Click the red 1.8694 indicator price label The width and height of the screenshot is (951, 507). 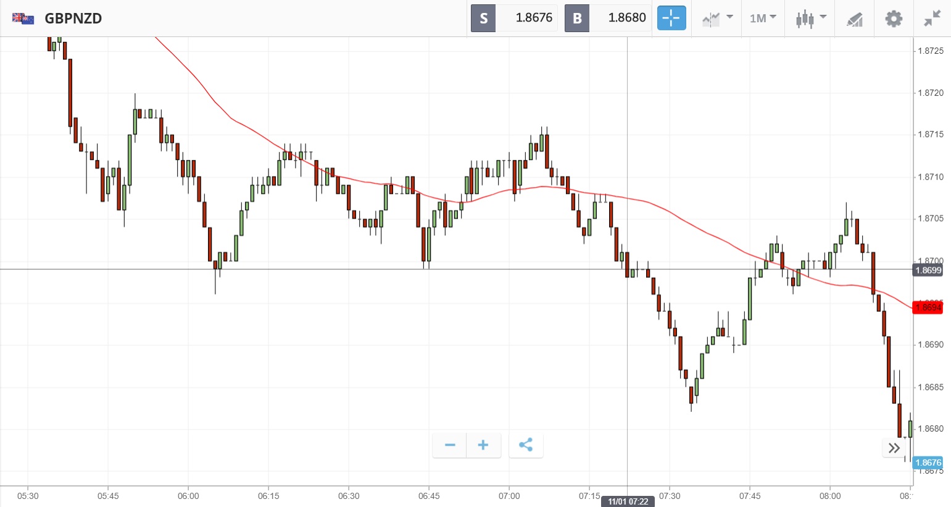click(928, 308)
